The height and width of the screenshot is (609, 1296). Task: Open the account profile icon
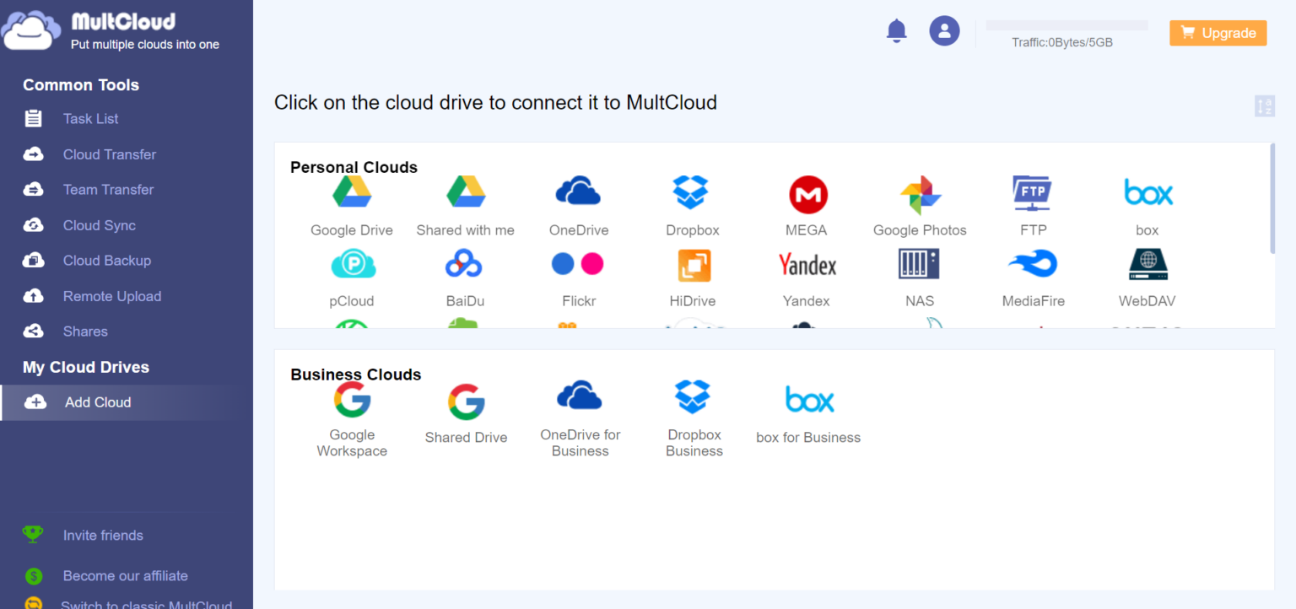(x=944, y=30)
